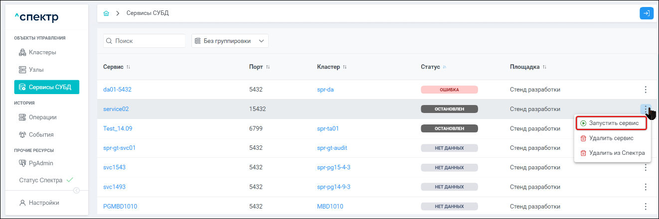Screen dimensions: 659x219
Task: Click the home icon in breadcrumb
Action: pyautogui.click(x=106, y=13)
